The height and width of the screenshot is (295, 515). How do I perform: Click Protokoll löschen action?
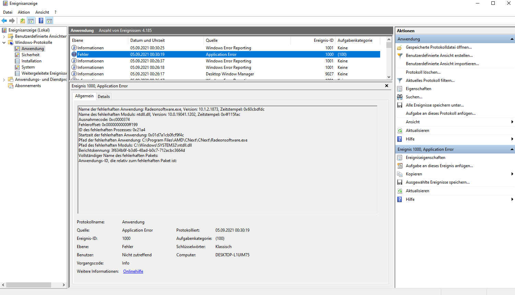[423, 72]
